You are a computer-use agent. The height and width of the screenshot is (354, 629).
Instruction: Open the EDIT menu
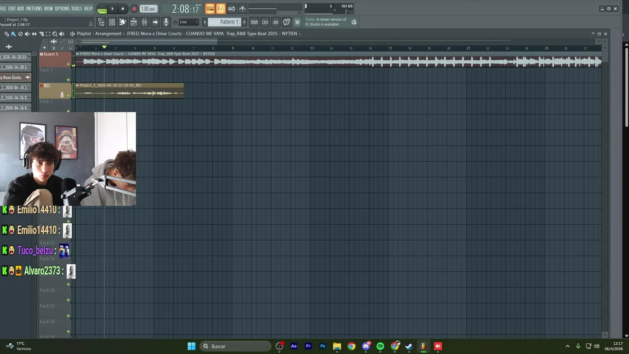click(x=12, y=8)
